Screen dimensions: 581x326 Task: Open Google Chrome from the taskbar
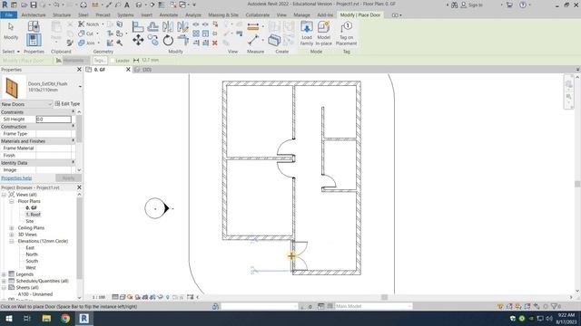pyautogui.click(x=65, y=319)
